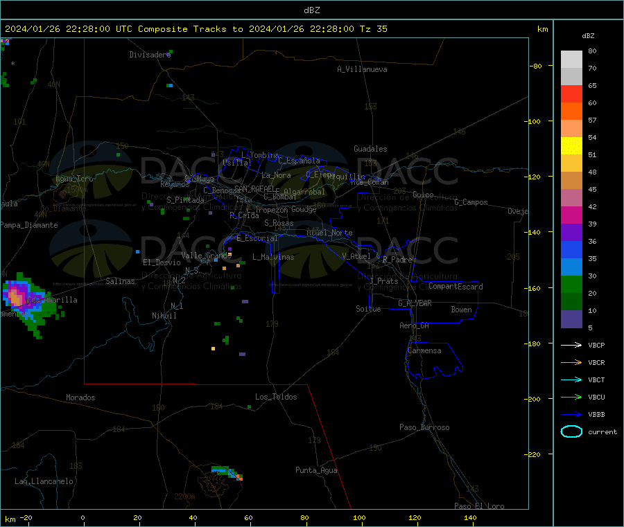Click the L_Malvinas map label
624x527 pixels.
(273, 257)
